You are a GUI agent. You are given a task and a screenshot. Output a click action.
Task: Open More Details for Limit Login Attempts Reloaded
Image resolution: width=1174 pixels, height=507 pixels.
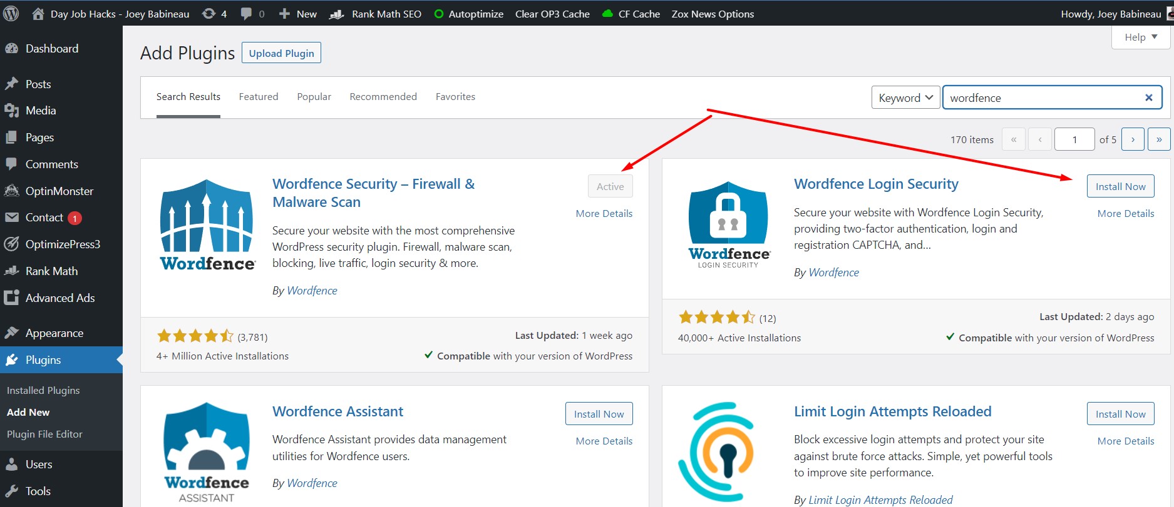(1126, 441)
